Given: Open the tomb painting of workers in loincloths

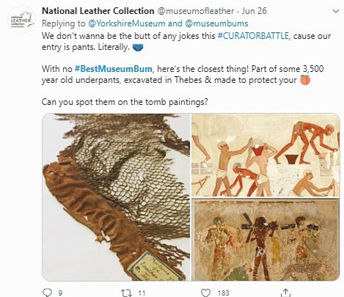Looking at the screenshot, I should [x=266, y=155].
